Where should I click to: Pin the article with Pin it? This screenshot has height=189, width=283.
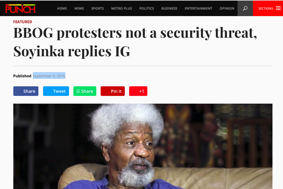coord(113,91)
